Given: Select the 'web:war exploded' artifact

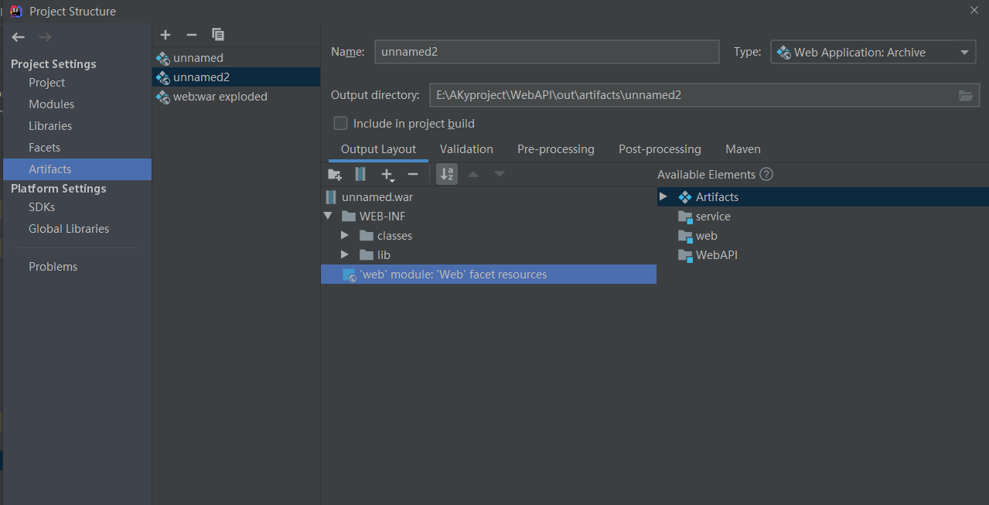Looking at the screenshot, I should point(236,97).
